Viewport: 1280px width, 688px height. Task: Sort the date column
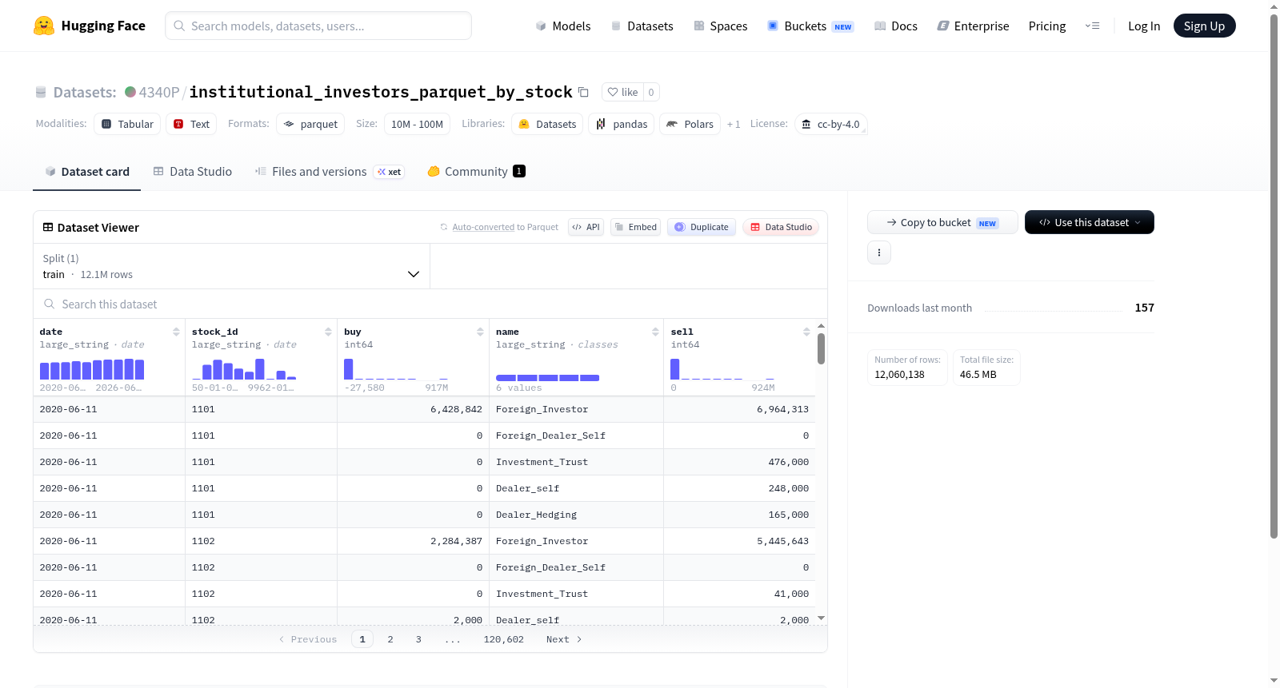(176, 332)
